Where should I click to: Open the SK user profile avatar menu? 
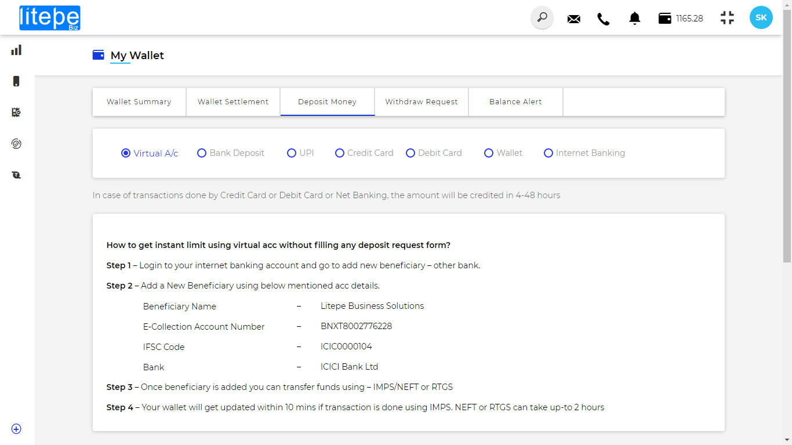click(761, 18)
